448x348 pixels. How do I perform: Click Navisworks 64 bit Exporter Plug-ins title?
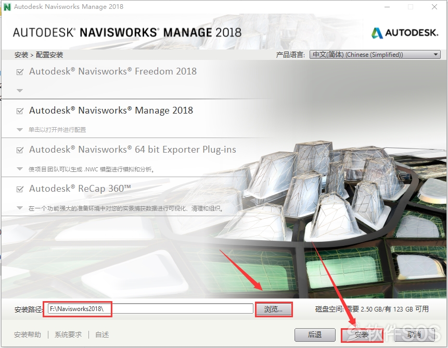[133, 150]
